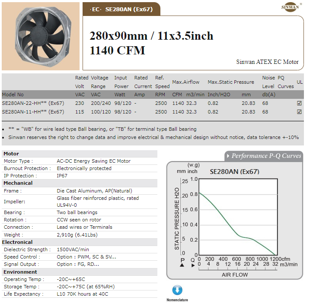
Task: Click the Environment section header
Action: (x=20, y=272)
